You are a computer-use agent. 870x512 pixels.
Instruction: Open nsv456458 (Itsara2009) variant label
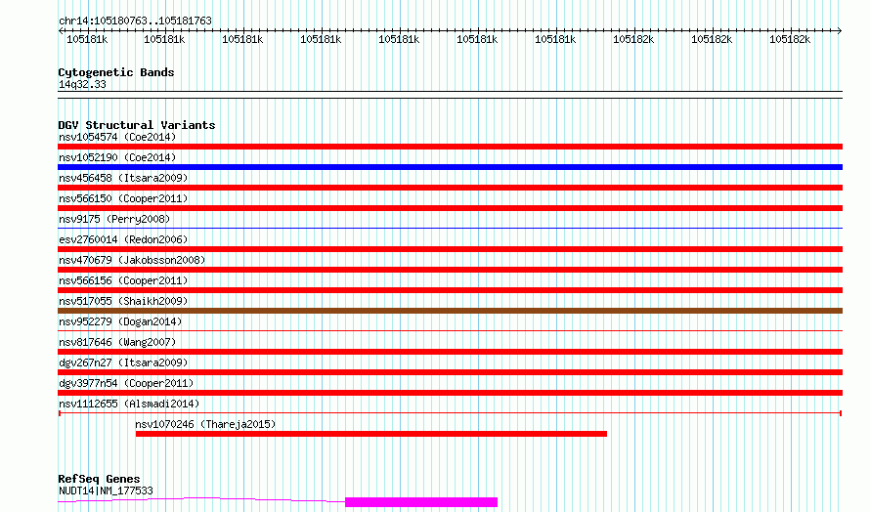click(x=123, y=178)
